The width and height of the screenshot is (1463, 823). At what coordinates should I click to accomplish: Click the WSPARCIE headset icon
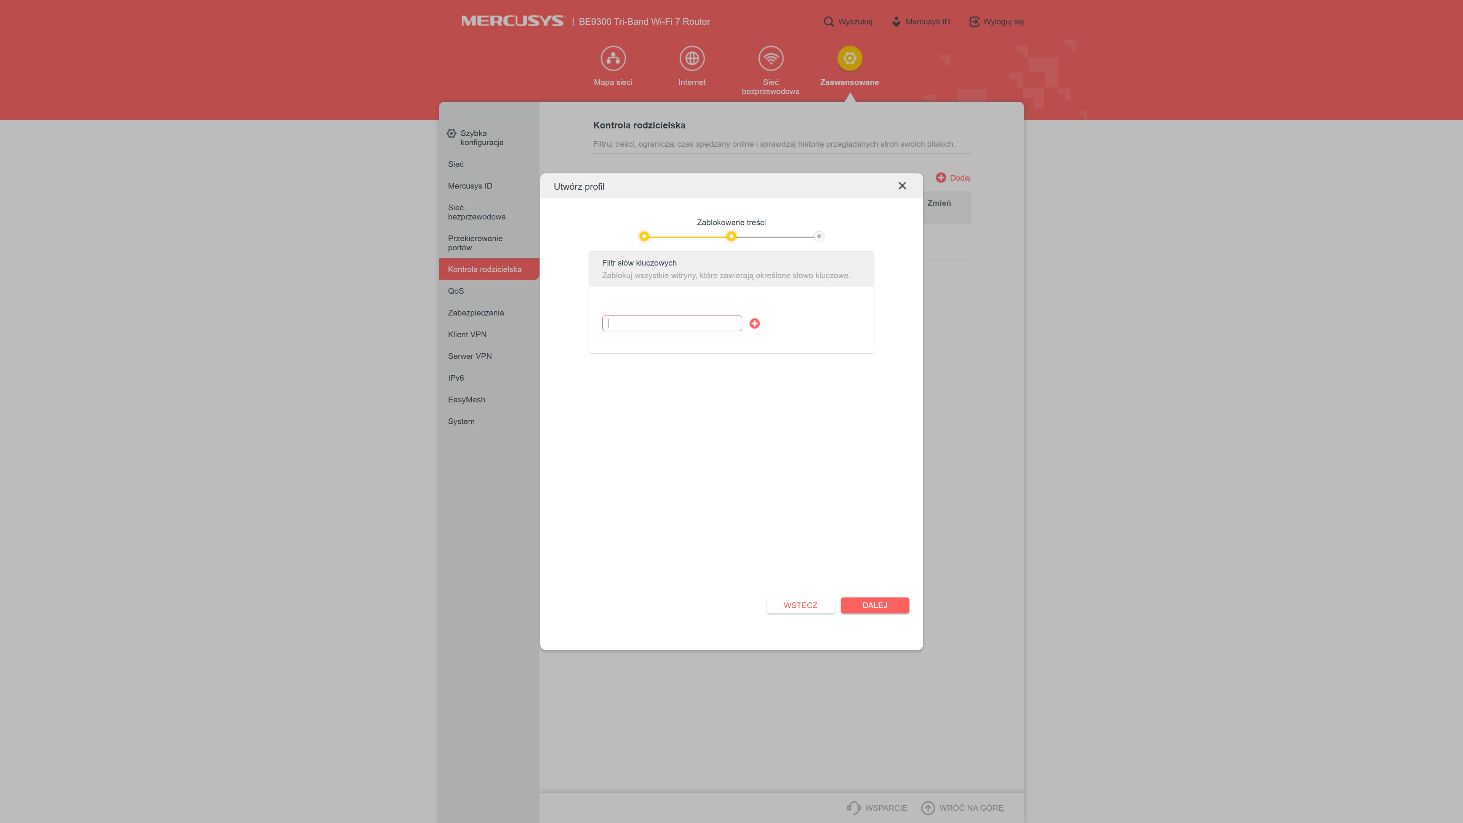click(854, 808)
